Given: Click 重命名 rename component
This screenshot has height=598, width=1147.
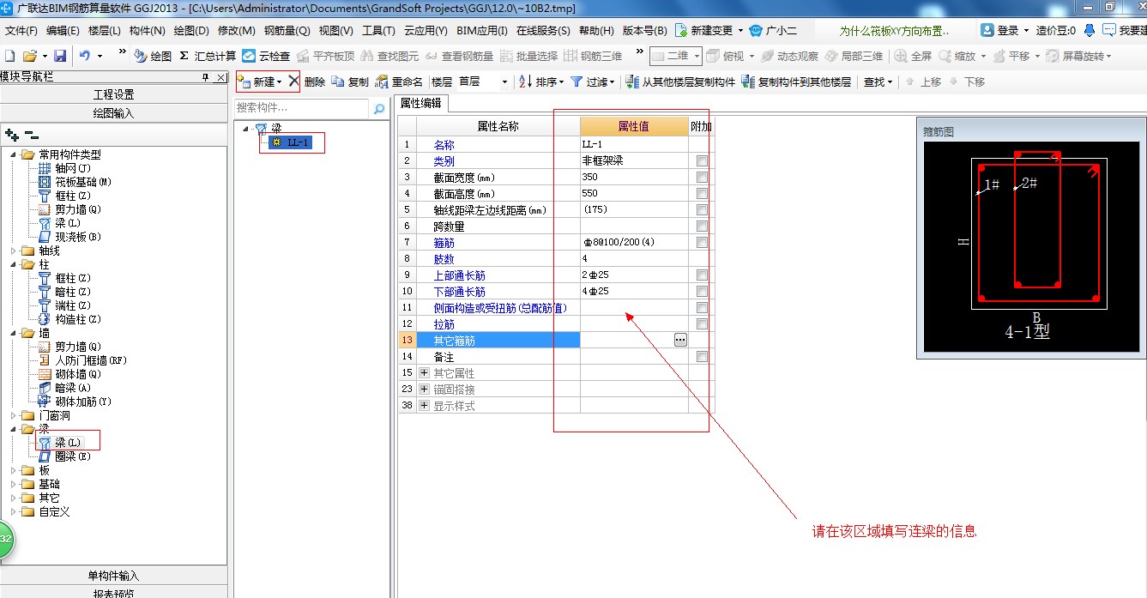Looking at the screenshot, I should pyautogui.click(x=399, y=82).
